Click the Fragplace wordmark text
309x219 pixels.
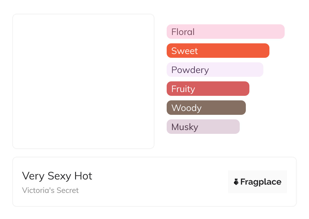click(261, 182)
